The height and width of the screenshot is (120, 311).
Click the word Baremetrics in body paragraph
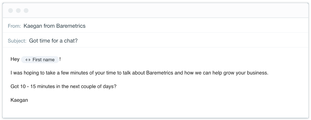point(160,73)
